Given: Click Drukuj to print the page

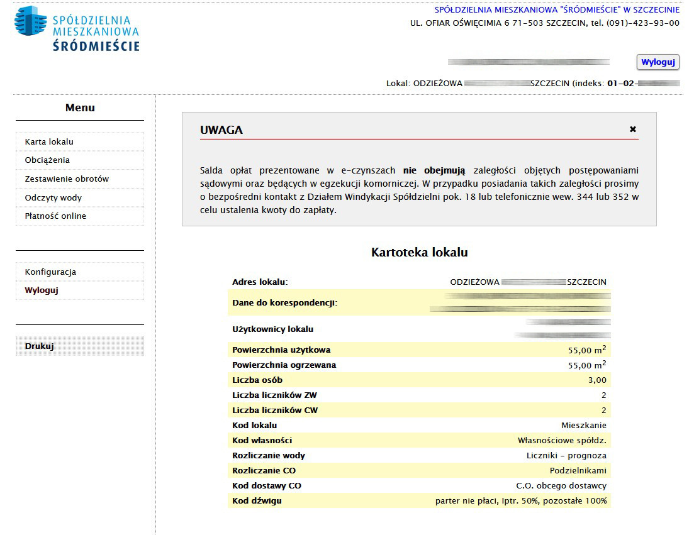Looking at the screenshot, I should 39,346.
